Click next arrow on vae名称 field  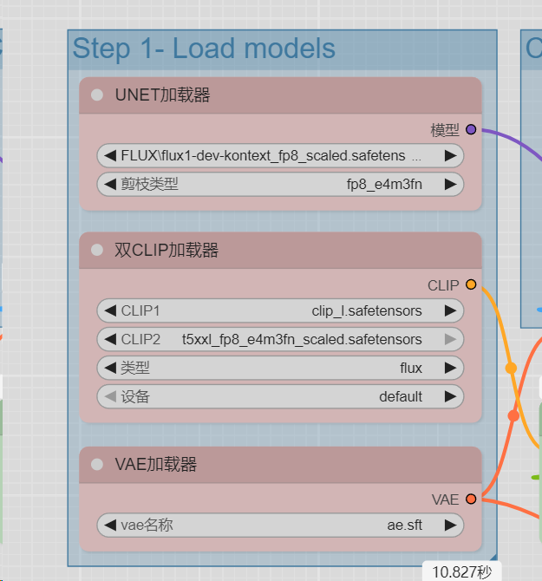(450, 525)
